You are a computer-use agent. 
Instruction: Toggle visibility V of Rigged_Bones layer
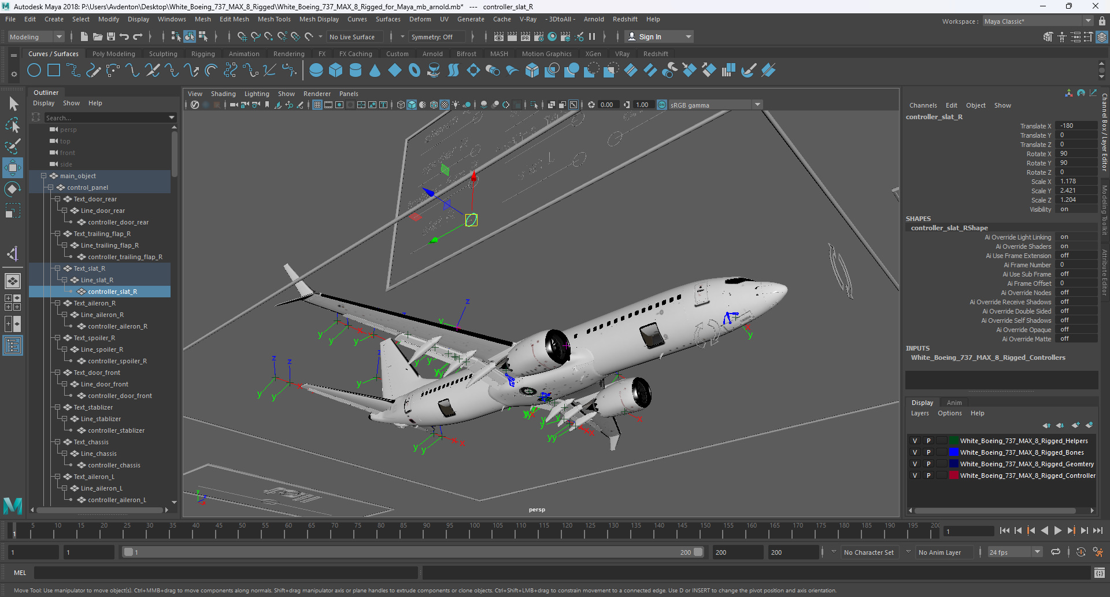coord(915,452)
